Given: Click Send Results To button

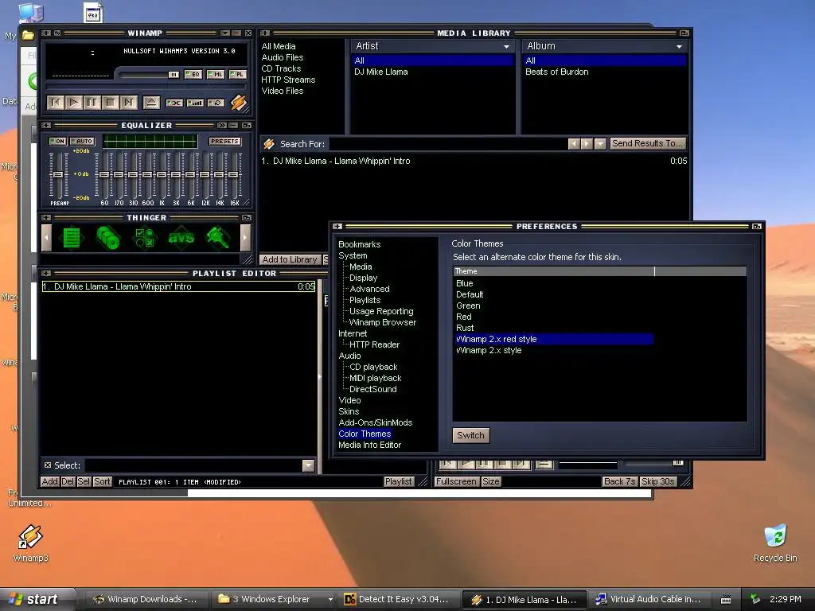Looking at the screenshot, I should (647, 143).
